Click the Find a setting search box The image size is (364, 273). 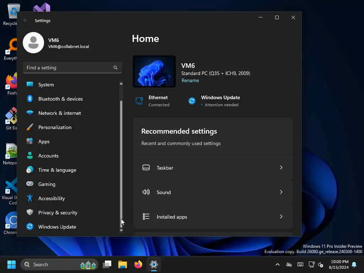click(x=73, y=68)
